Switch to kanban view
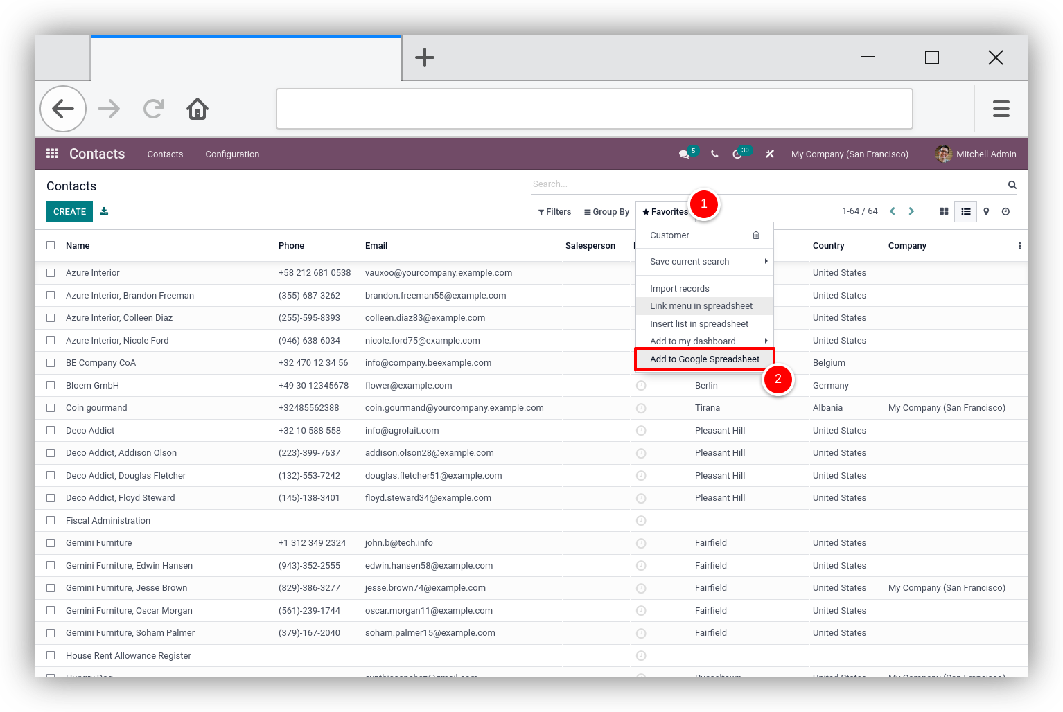 pyautogui.click(x=944, y=211)
